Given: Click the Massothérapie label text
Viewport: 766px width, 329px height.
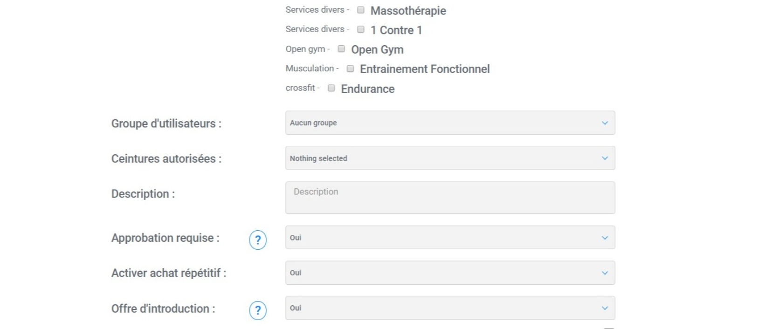Looking at the screenshot, I should click(x=408, y=11).
